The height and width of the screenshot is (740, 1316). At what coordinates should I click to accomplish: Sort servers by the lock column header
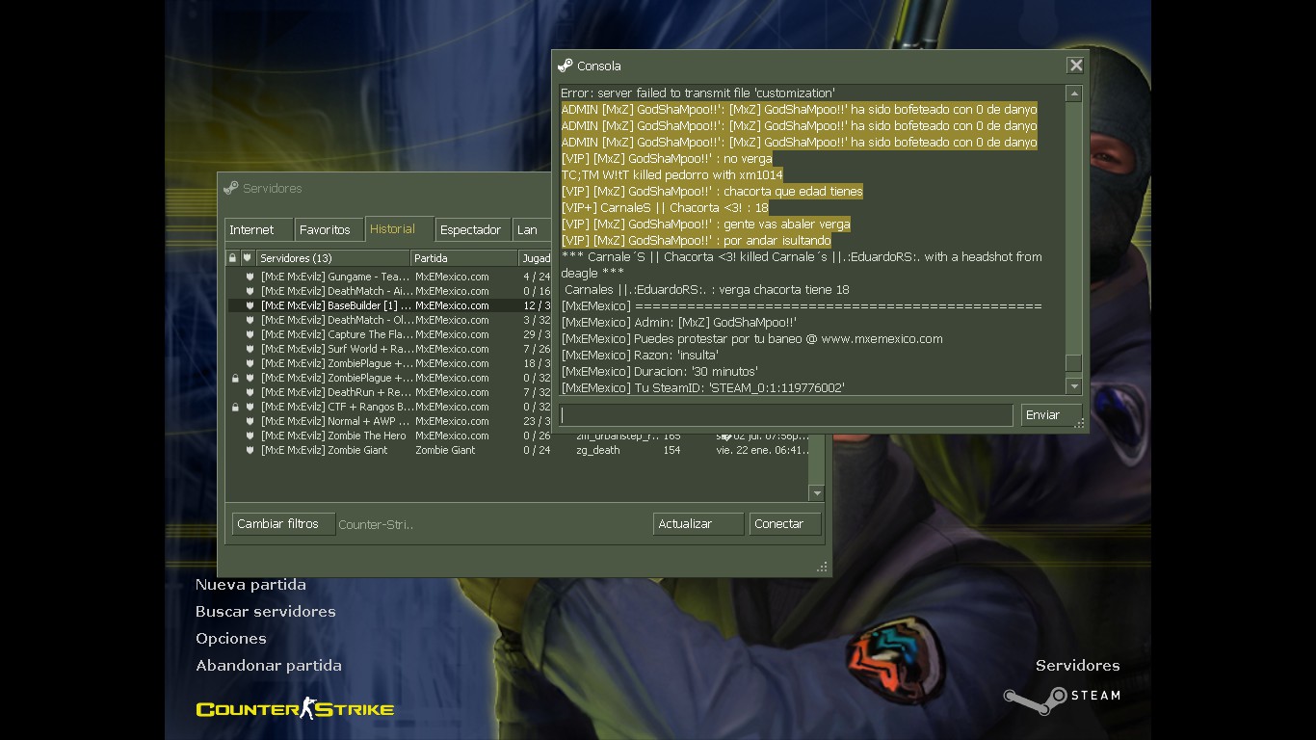tap(232, 258)
